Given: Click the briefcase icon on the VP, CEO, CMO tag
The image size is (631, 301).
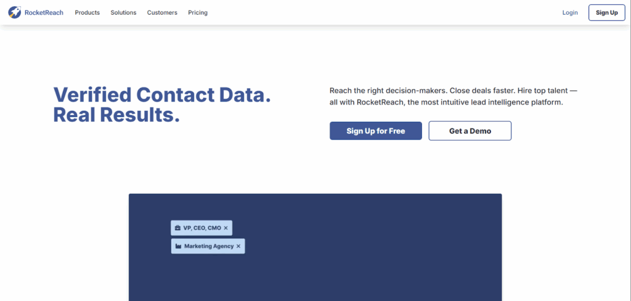Looking at the screenshot, I should pyautogui.click(x=177, y=228).
